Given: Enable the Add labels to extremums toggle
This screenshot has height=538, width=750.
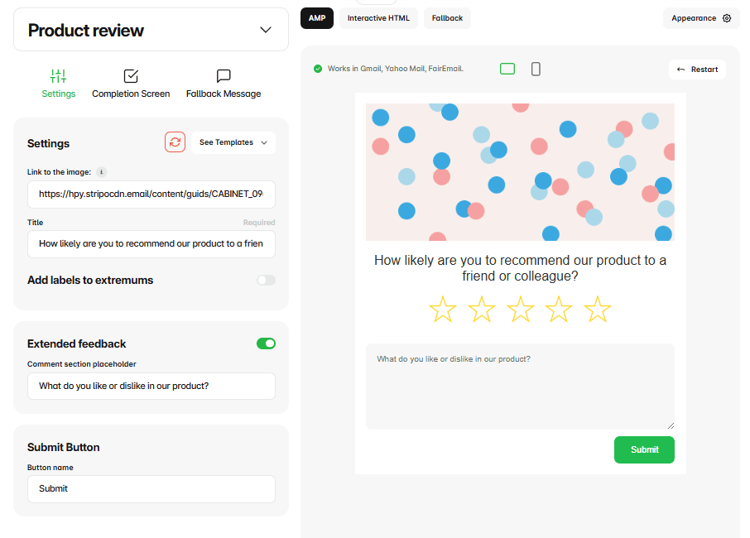Looking at the screenshot, I should 266,280.
